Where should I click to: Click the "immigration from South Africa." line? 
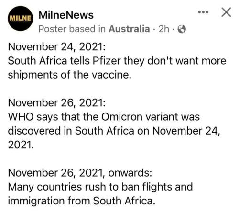(x=81, y=201)
